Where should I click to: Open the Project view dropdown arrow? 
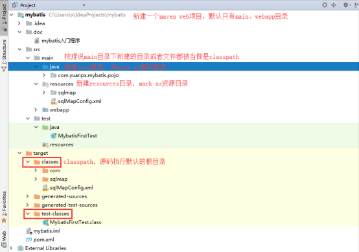coord(84,5)
